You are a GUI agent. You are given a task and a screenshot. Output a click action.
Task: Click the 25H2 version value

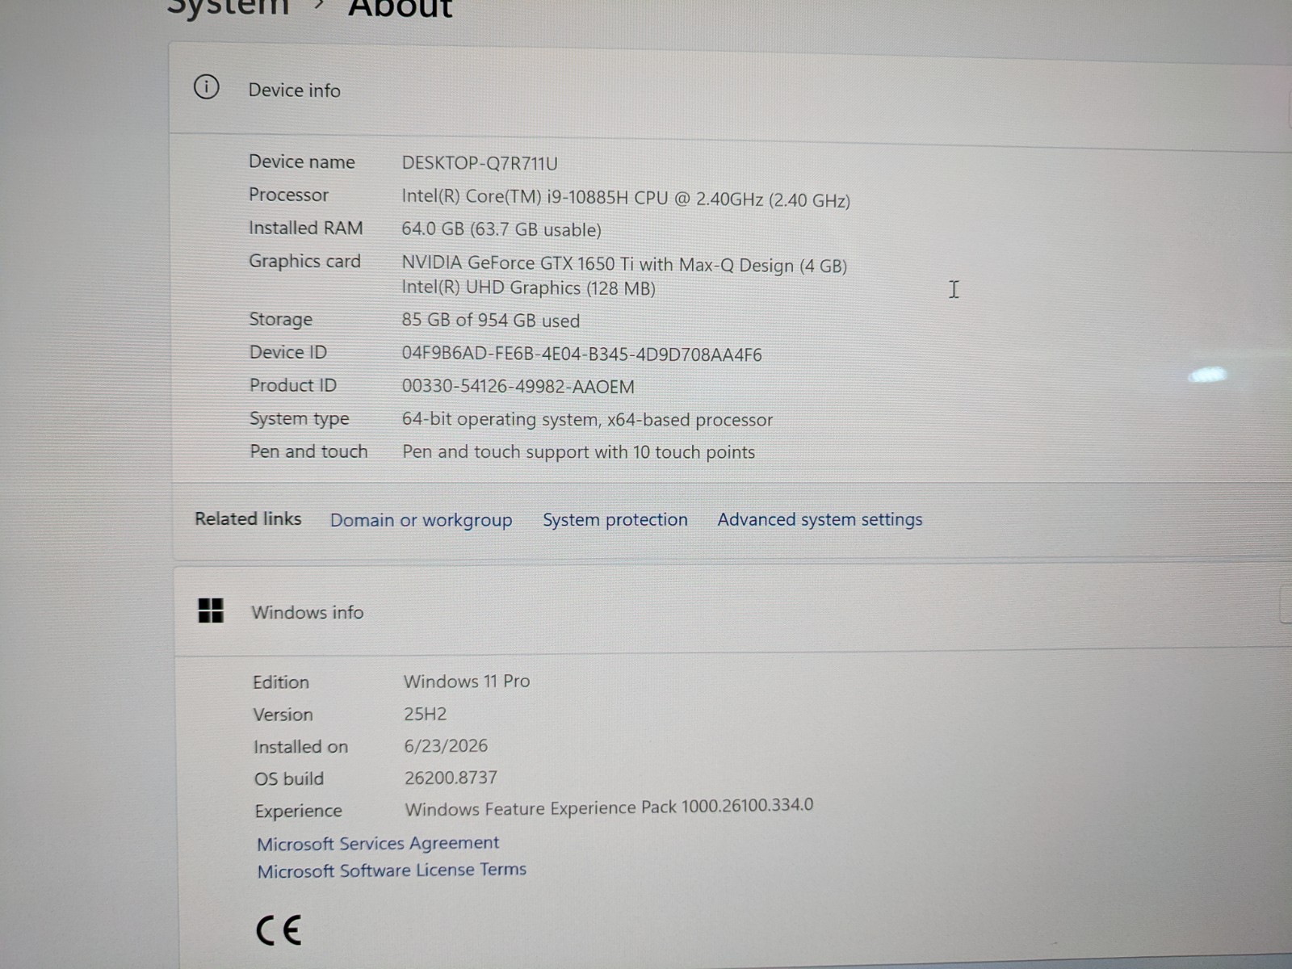pyautogui.click(x=426, y=714)
